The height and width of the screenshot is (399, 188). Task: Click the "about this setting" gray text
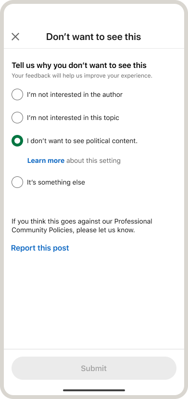tap(93, 160)
